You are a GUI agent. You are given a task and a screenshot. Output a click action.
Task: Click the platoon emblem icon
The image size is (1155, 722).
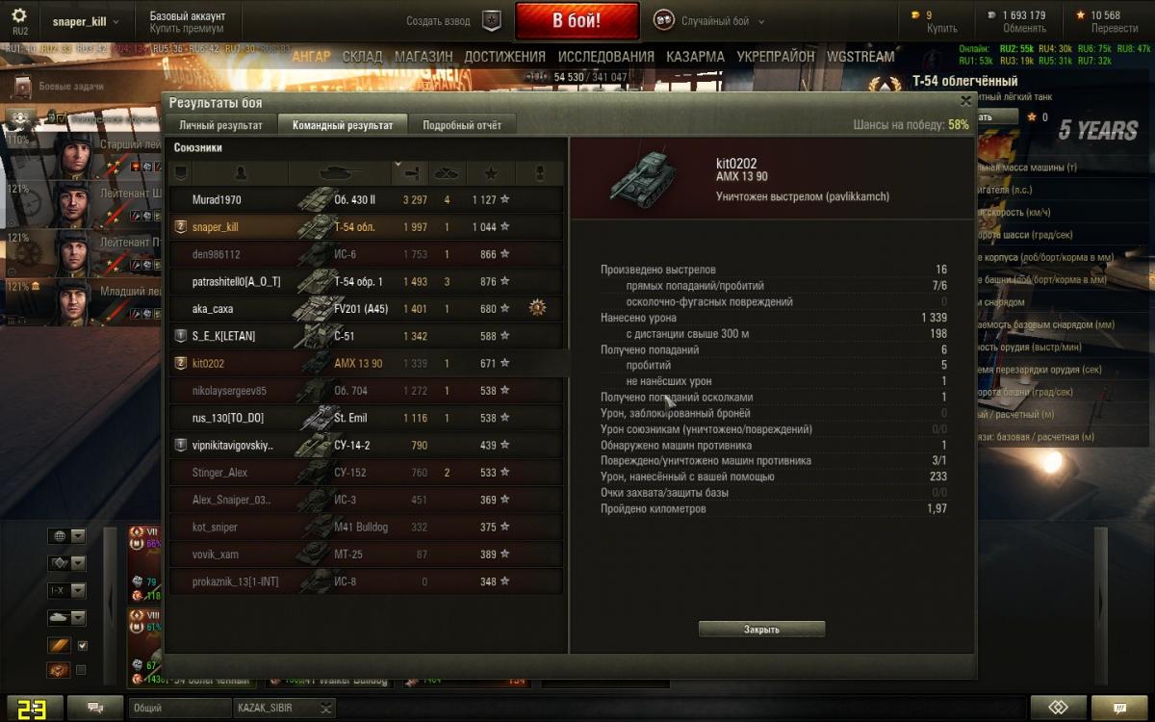coord(491,20)
